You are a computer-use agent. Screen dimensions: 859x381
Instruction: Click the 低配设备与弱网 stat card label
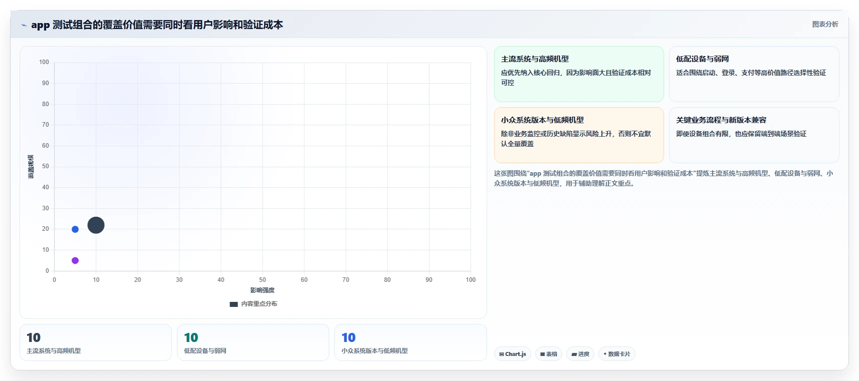click(x=205, y=351)
